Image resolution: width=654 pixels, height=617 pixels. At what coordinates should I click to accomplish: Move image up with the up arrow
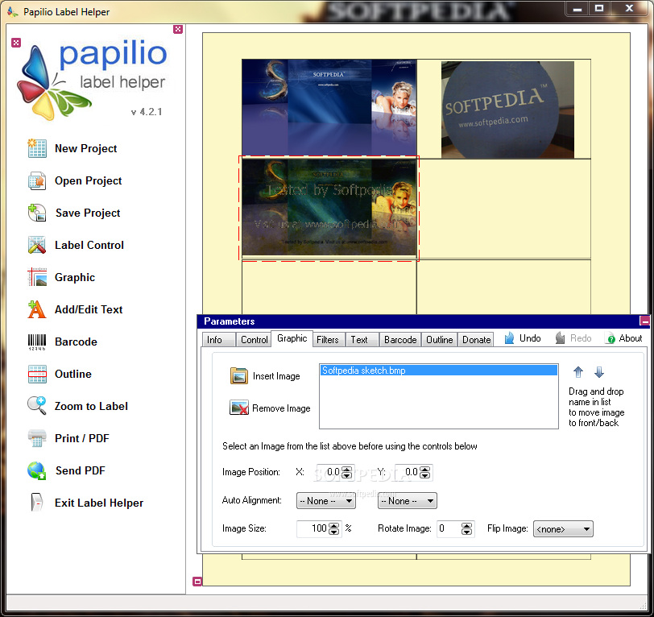tap(578, 371)
